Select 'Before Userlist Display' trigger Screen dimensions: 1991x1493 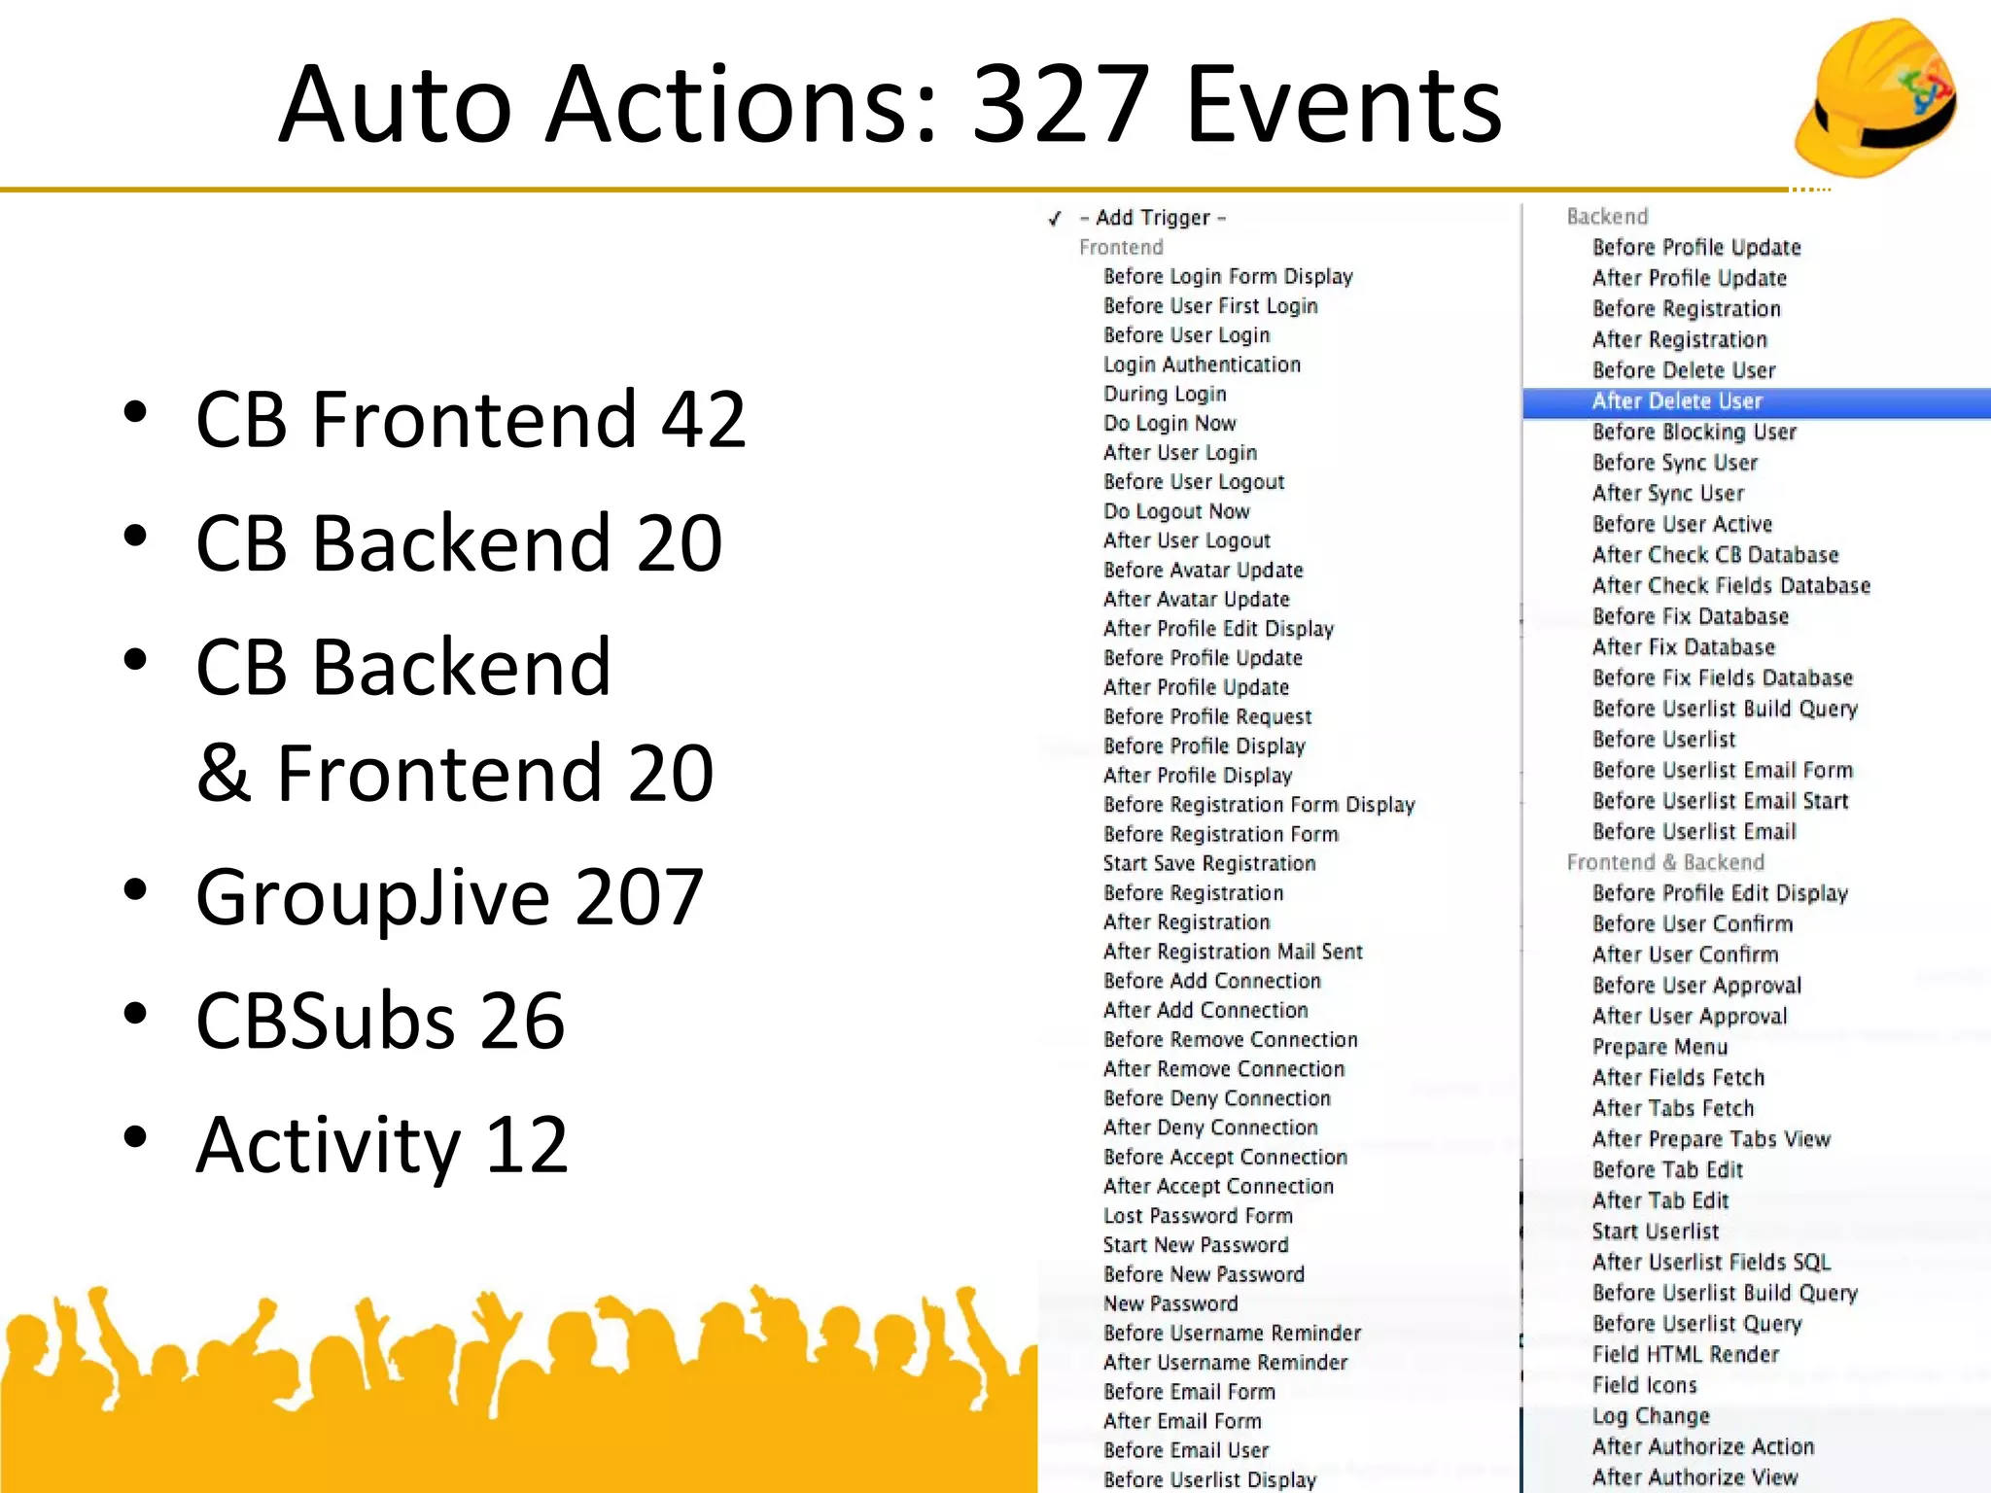pyautogui.click(x=1209, y=1479)
